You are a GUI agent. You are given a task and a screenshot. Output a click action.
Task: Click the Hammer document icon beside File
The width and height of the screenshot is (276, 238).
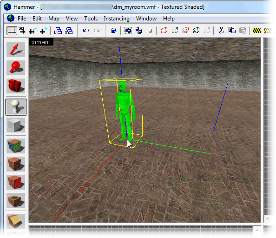click(11, 18)
